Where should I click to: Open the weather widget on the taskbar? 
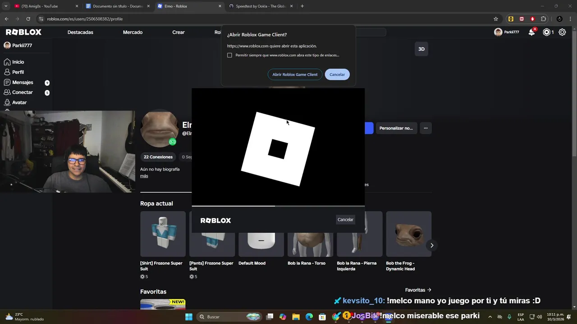pos(25,317)
